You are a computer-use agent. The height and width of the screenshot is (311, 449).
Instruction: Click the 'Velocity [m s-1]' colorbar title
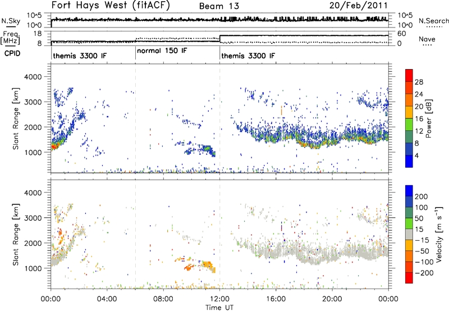point(439,234)
